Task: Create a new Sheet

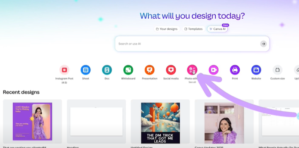Action: (86, 70)
